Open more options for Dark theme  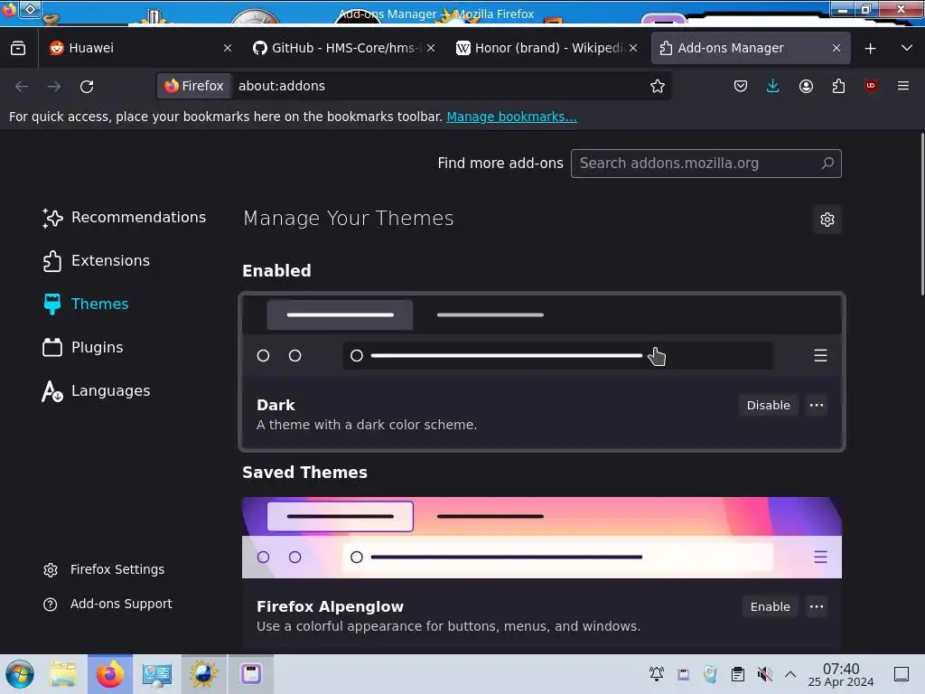(817, 406)
